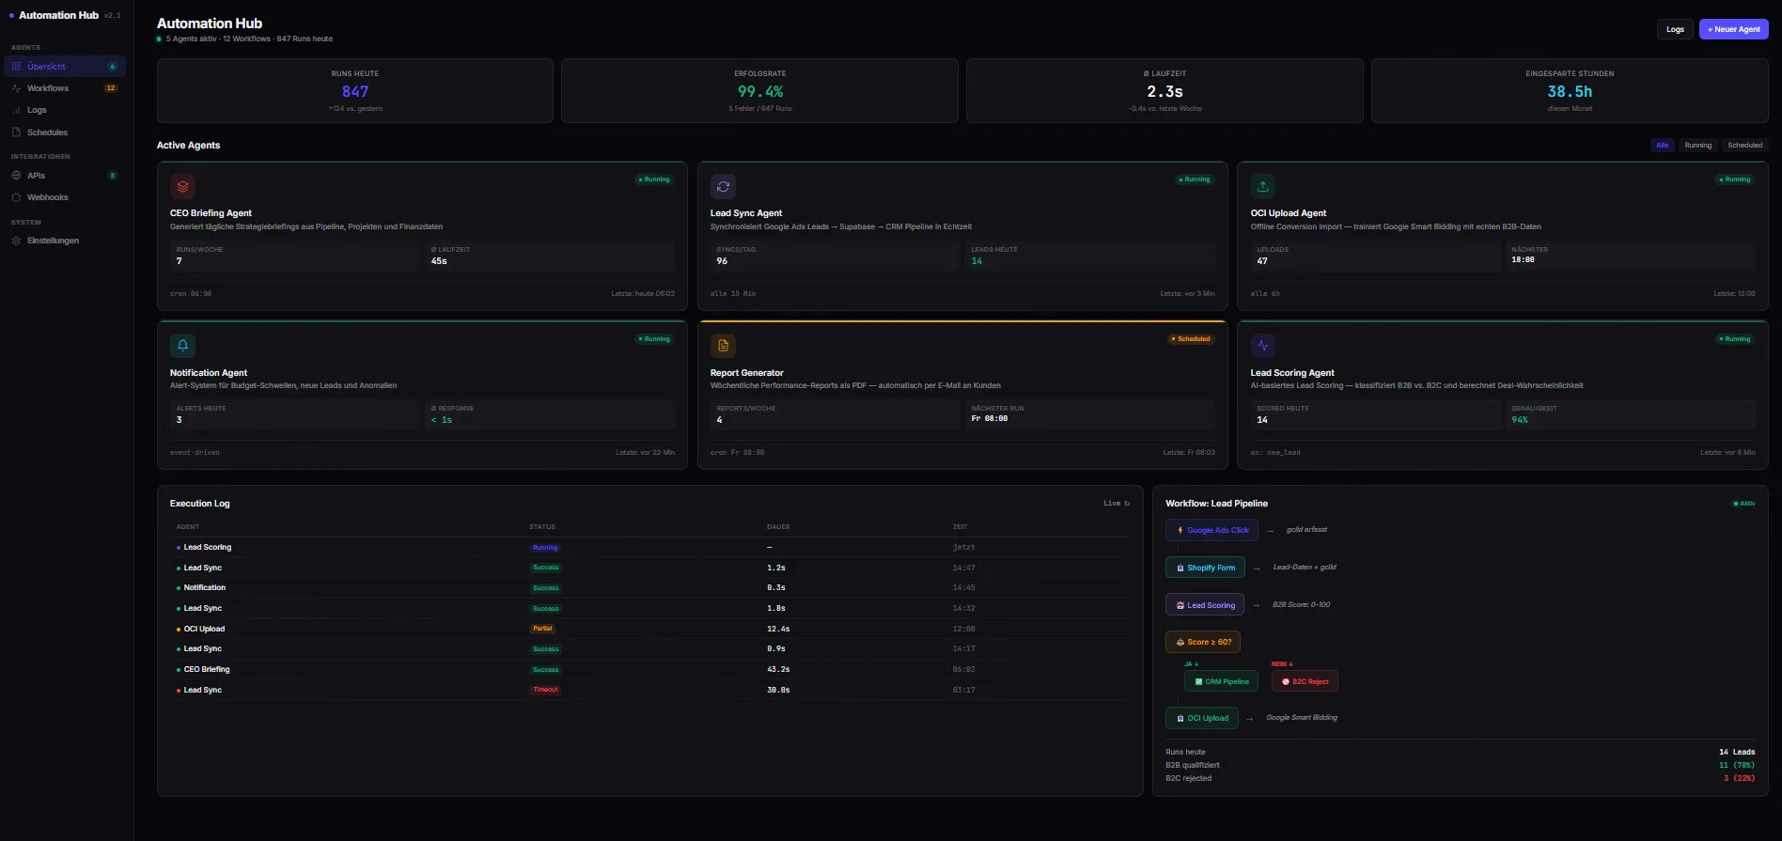Screen dimensions: 1782x841
Task: Open the Workflows menu item
Action: click(65, 88)
